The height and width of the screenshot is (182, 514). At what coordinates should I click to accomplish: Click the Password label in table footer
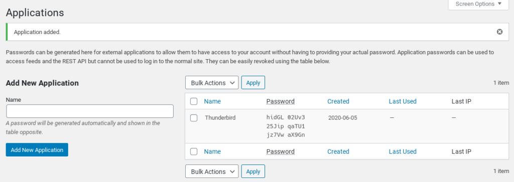tap(280, 151)
